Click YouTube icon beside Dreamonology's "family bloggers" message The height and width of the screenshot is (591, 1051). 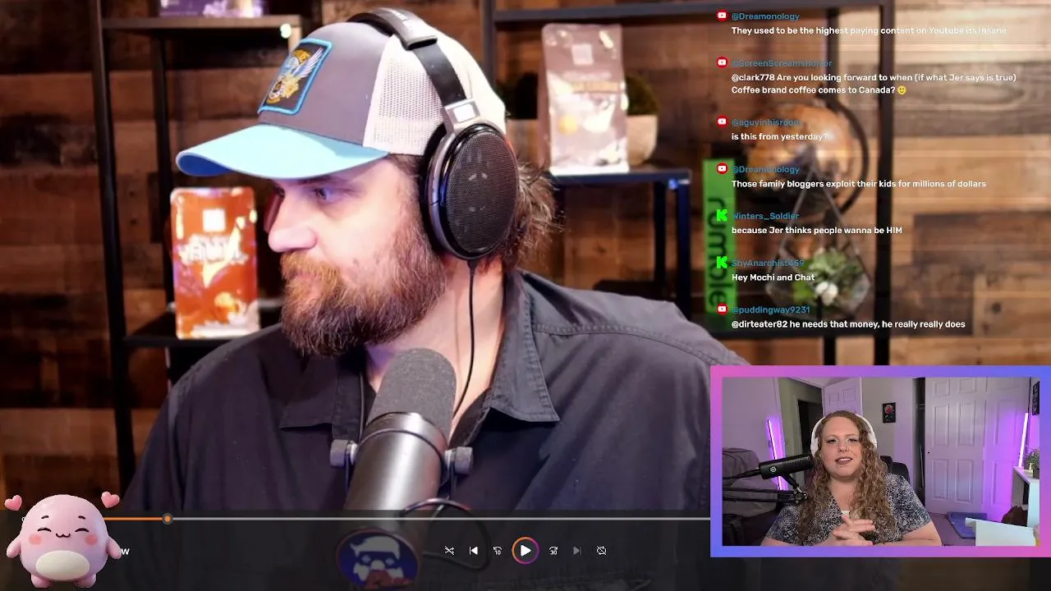click(722, 168)
